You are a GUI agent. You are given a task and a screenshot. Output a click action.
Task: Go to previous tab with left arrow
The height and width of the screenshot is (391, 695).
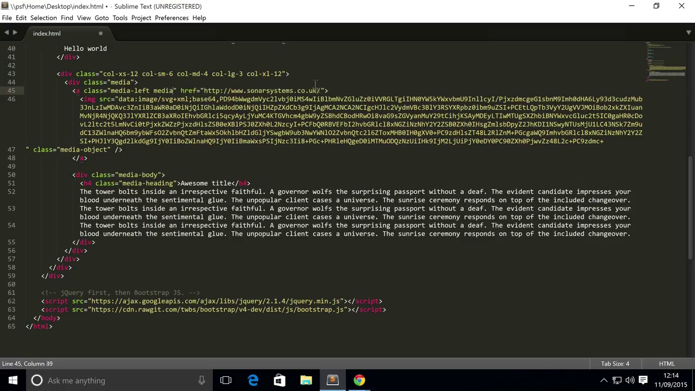(7, 33)
